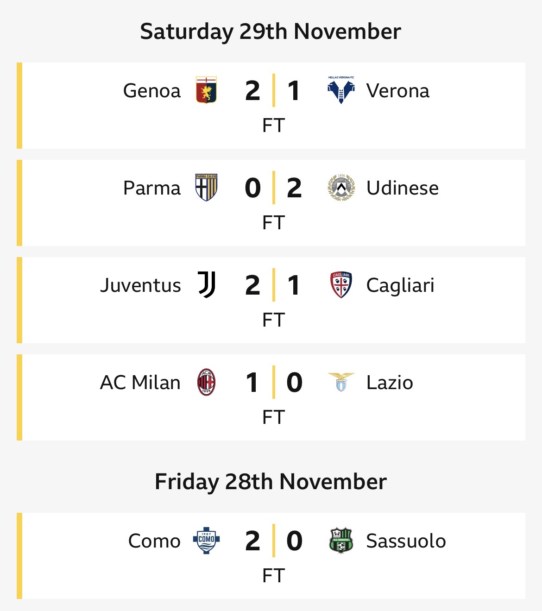Image resolution: width=542 pixels, height=611 pixels.
Task: Open the Genoa team name link
Action: (x=152, y=91)
